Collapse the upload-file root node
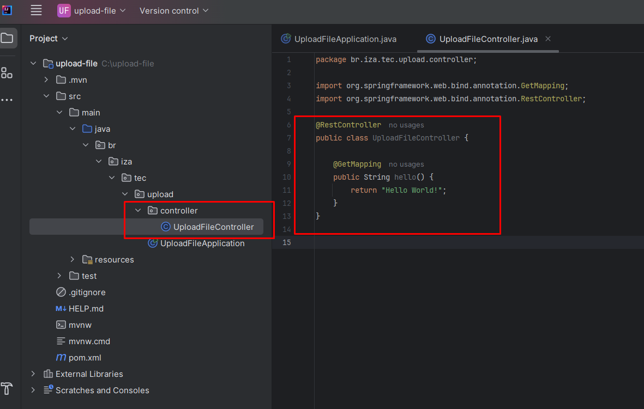 (x=33, y=63)
